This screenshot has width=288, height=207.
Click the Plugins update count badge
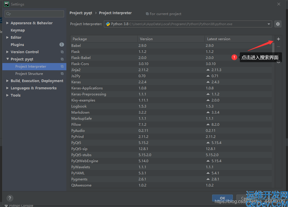(x=62, y=45)
